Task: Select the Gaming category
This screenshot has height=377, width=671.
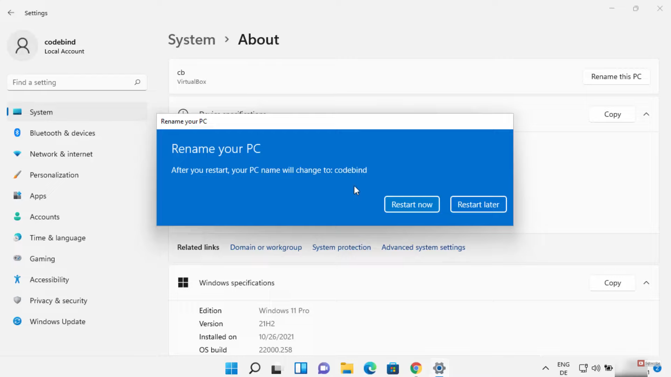Action: point(42,259)
